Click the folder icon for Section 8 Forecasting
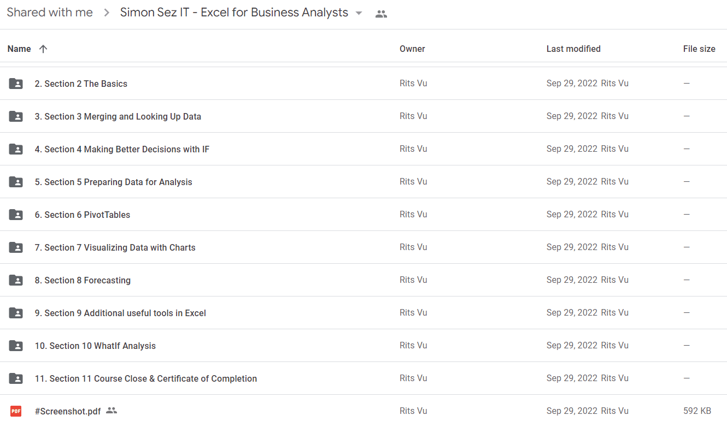This screenshot has height=427, width=727. coord(16,280)
